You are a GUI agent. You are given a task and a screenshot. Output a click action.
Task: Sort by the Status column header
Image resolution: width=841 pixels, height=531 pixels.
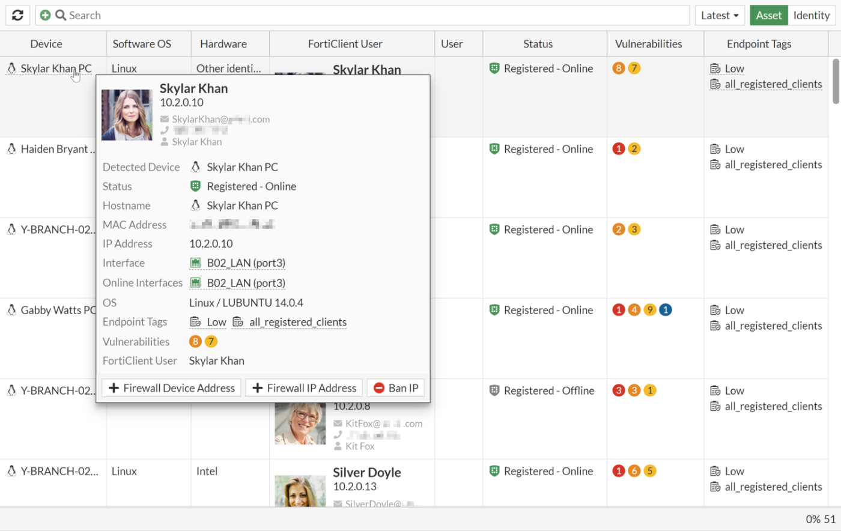pos(538,44)
